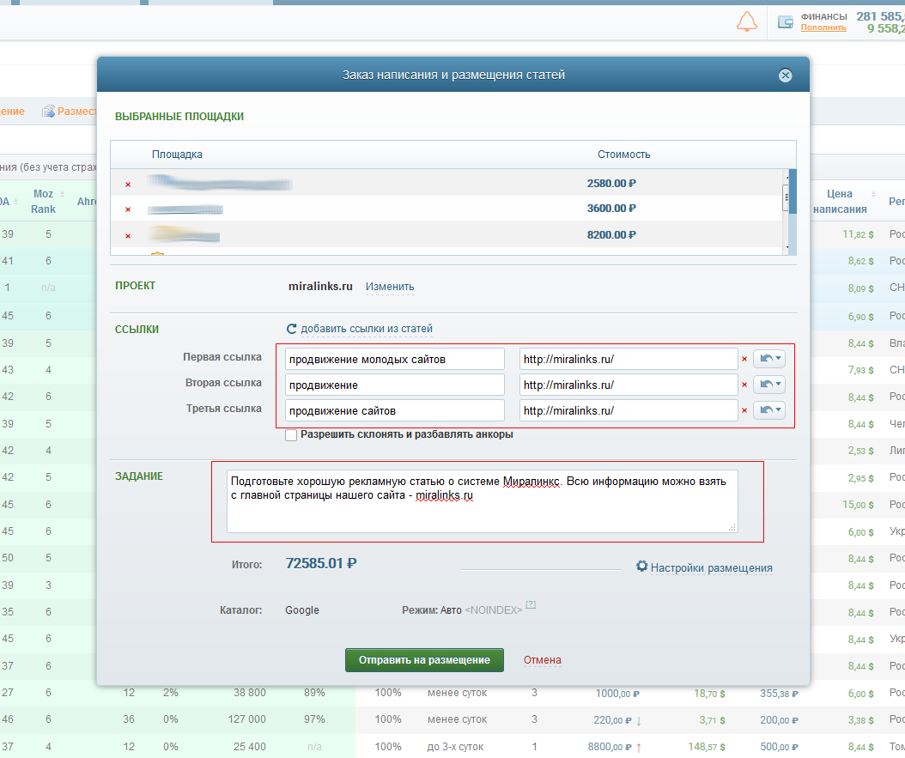The height and width of the screenshot is (758, 905).
Task: Click 'до 3-х суток' cell in table
Action: click(x=455, y=747)
